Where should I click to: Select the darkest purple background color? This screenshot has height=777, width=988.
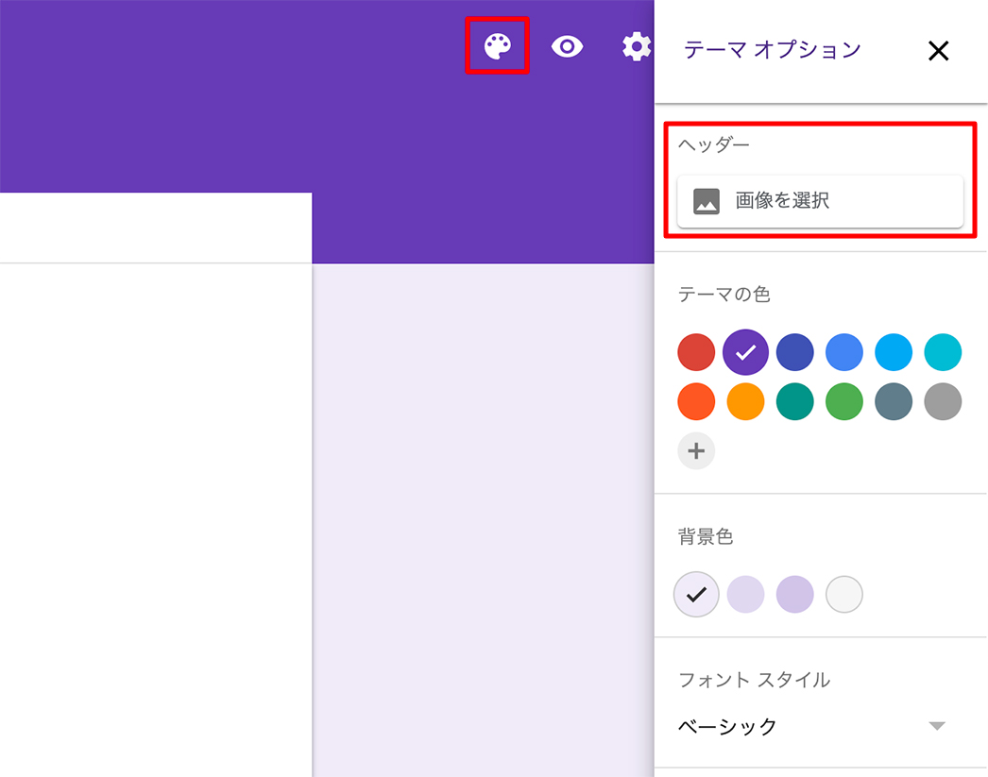point(794,595)
